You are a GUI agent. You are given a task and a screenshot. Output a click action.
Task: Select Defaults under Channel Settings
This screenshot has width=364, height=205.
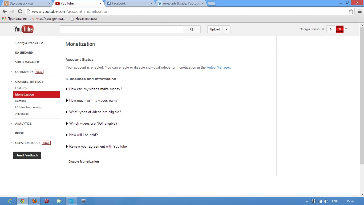click(x=21, y=101)
